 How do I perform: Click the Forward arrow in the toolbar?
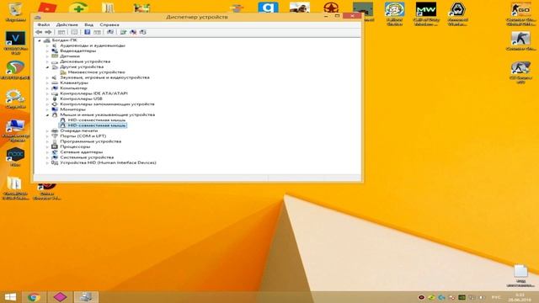[x=49, y=32]
